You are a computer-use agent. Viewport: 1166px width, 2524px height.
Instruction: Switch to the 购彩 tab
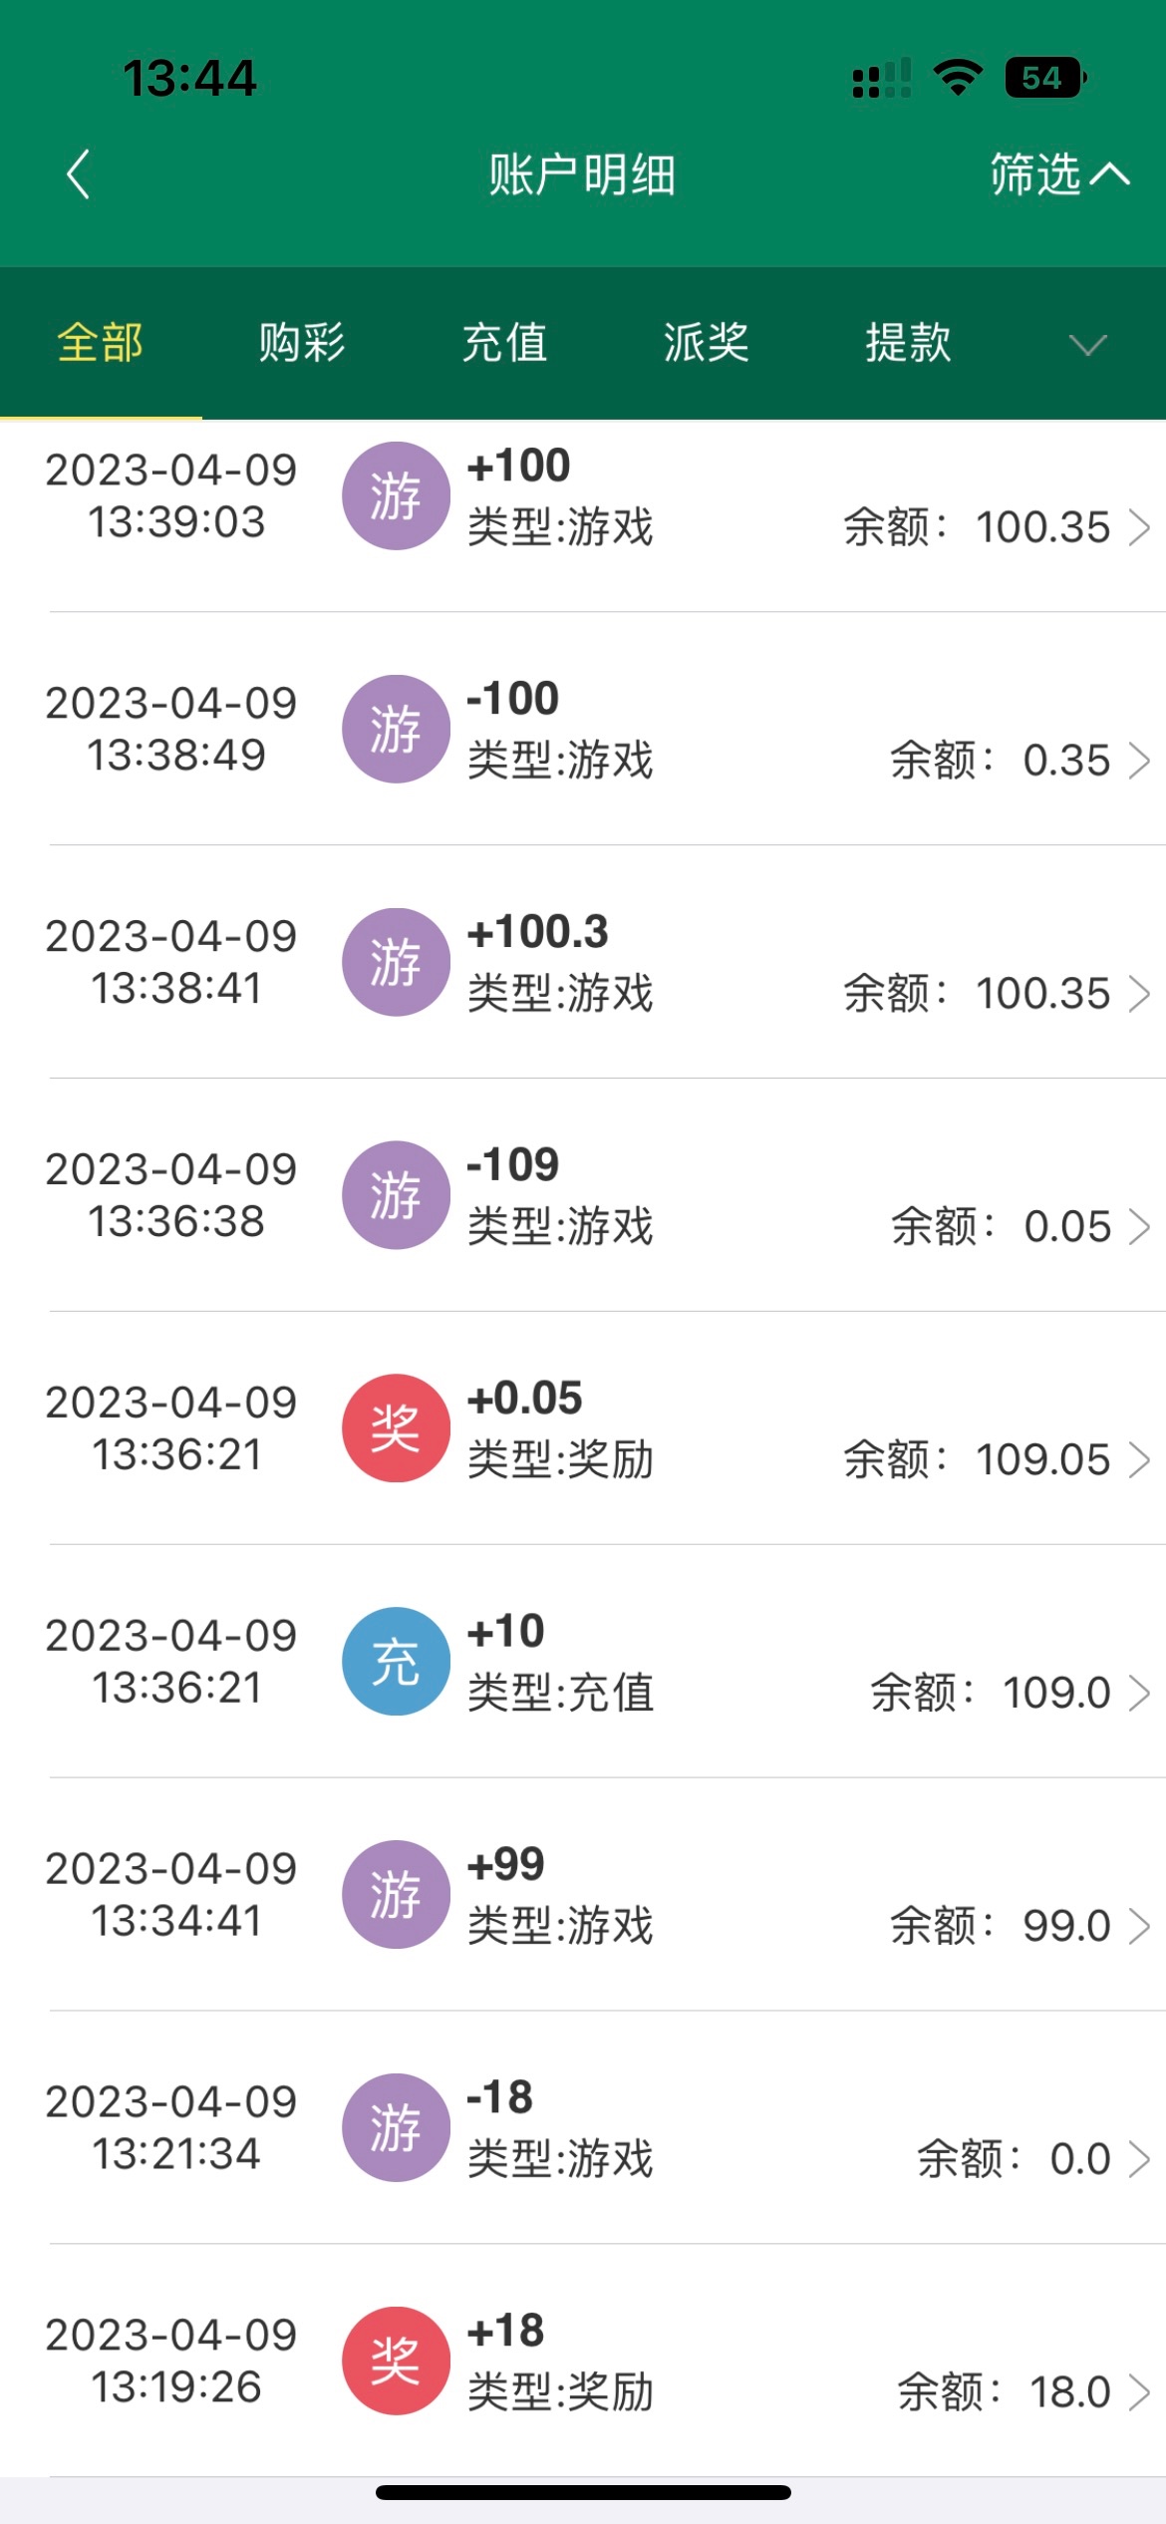click(x=302, y=343)
